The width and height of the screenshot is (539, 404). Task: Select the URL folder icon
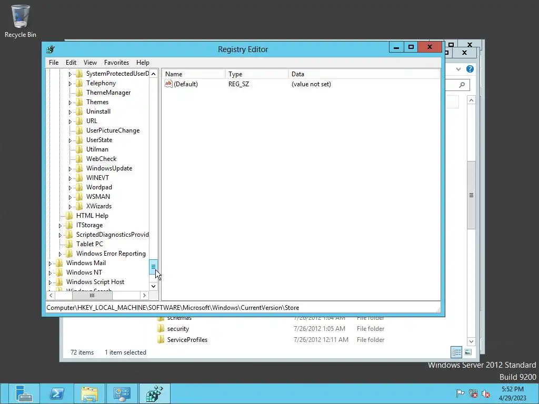pos(79,121)
